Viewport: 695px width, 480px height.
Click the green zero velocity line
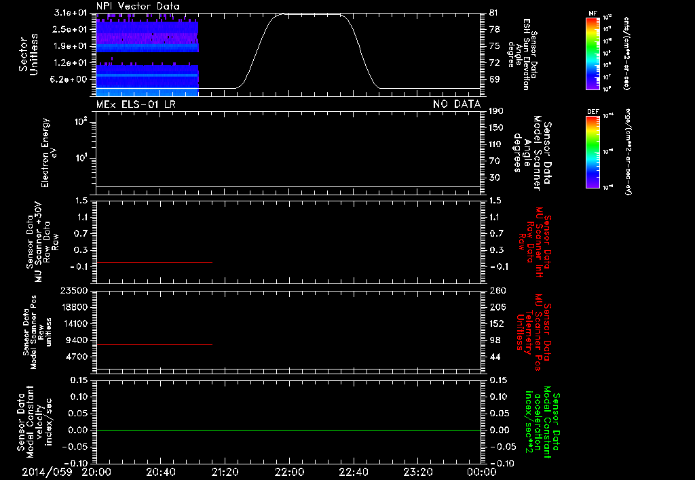[288, 430]
